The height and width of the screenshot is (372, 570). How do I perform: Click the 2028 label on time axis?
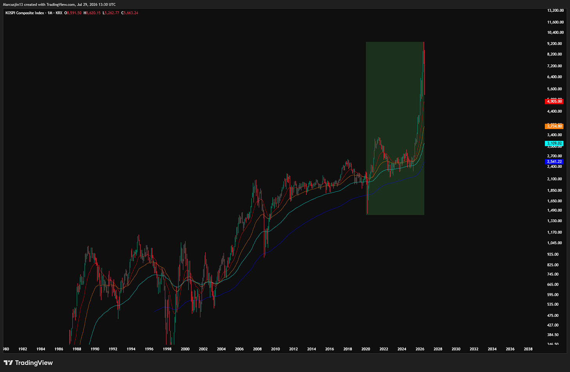[438, 349]
